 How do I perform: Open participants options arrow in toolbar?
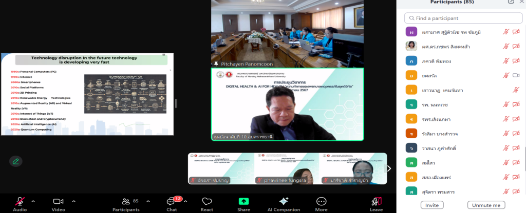click(148, 201)
